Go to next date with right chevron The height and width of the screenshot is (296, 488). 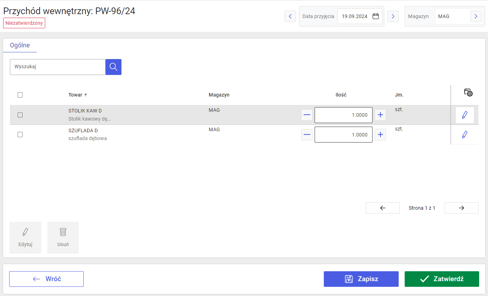click(393, 16)
